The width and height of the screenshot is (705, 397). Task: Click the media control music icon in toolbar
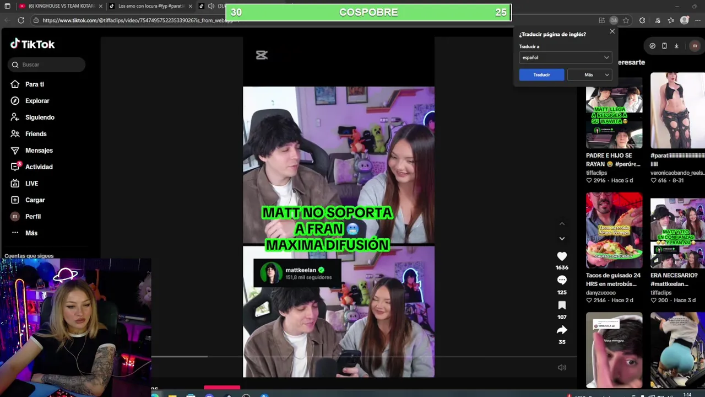pos(658,20)
